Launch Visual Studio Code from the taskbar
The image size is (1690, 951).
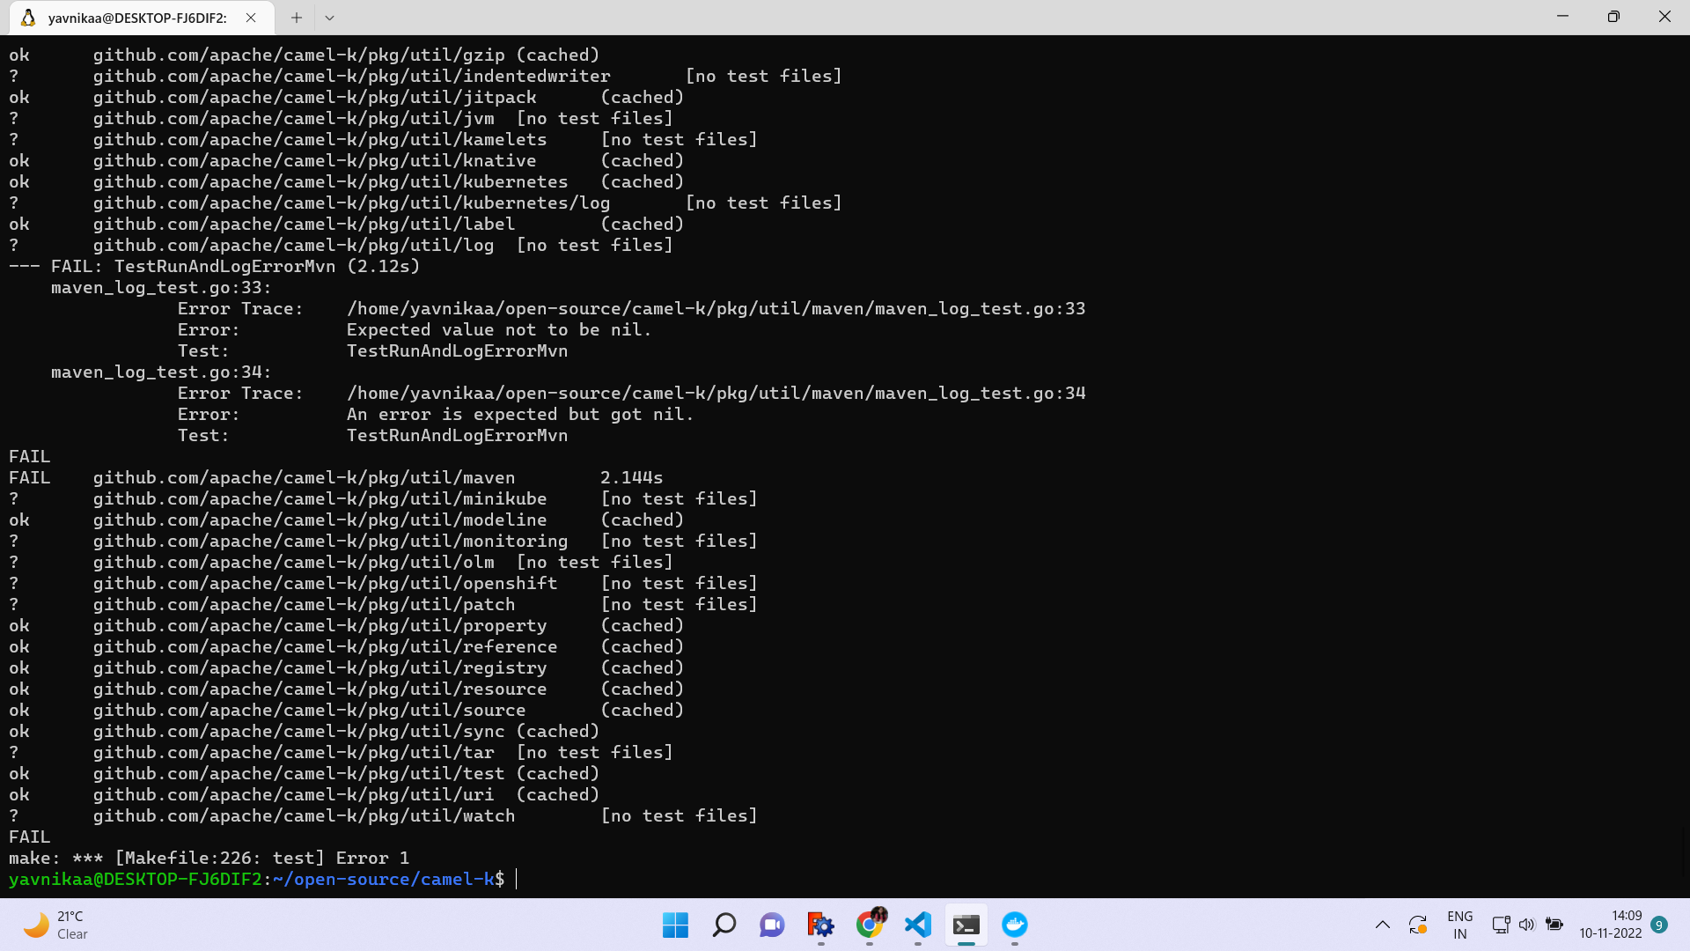(918, 925)
